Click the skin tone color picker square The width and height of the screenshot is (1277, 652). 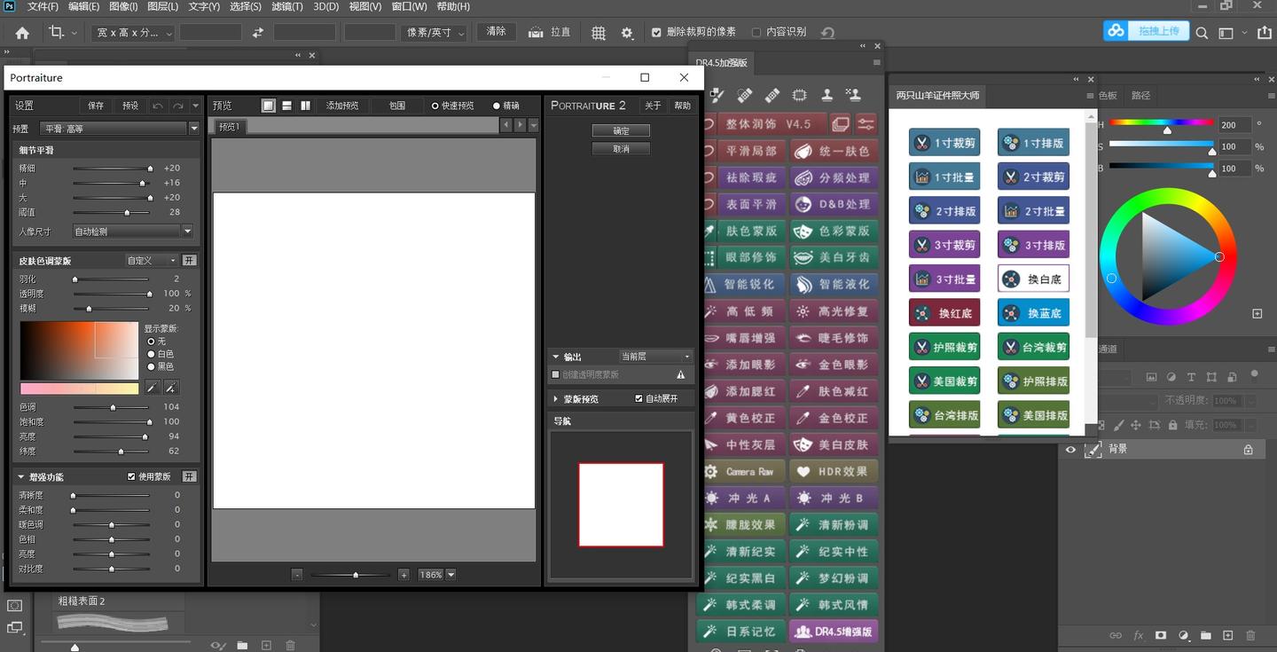click(79, 351)
